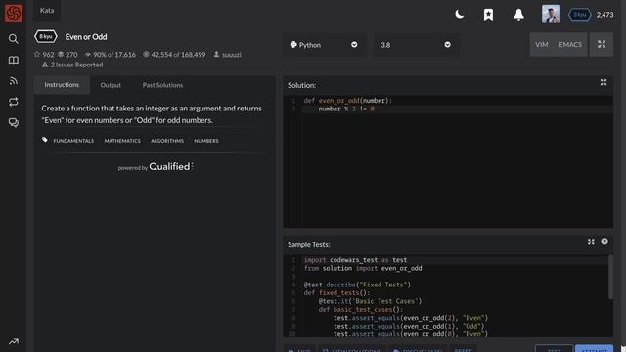Image resolution: width=626 pixels, height=352 pixels.
Task: Switch to the Past Solutions tab
Action: [162, 85]
